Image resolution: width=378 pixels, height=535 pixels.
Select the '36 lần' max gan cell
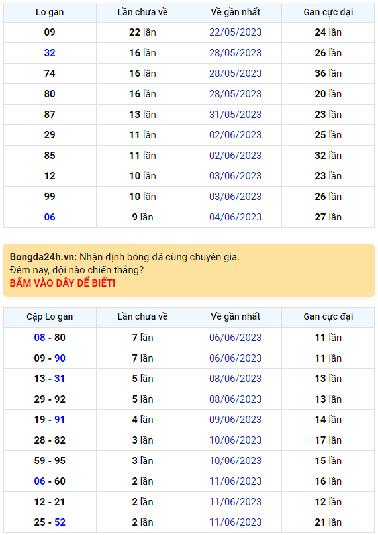pyautogui.click(x=328, y=73)
